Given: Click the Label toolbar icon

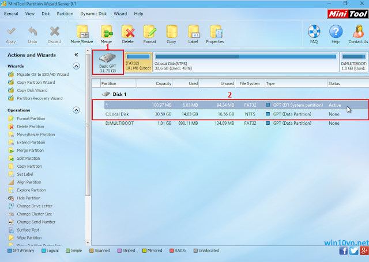Looking at the screenshot, I should (x=194, y=32).
